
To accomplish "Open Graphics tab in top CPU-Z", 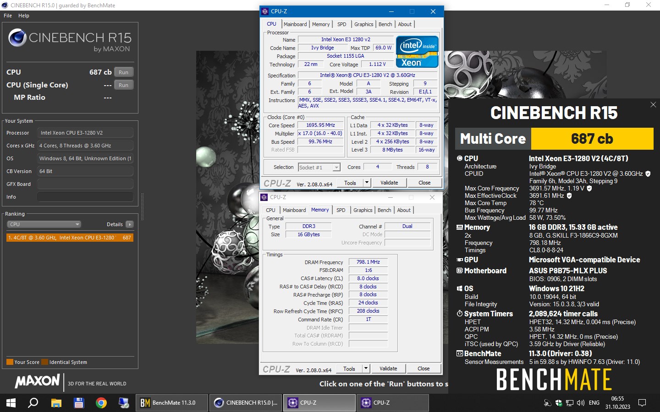I will (x=364, y=24).
